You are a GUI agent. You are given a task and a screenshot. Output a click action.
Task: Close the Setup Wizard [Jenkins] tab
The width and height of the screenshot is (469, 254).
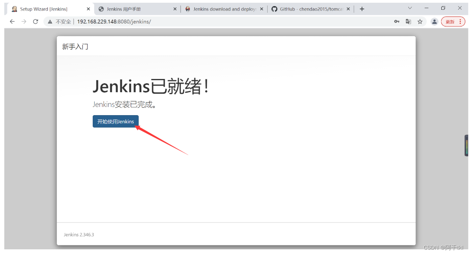[88, 9]
